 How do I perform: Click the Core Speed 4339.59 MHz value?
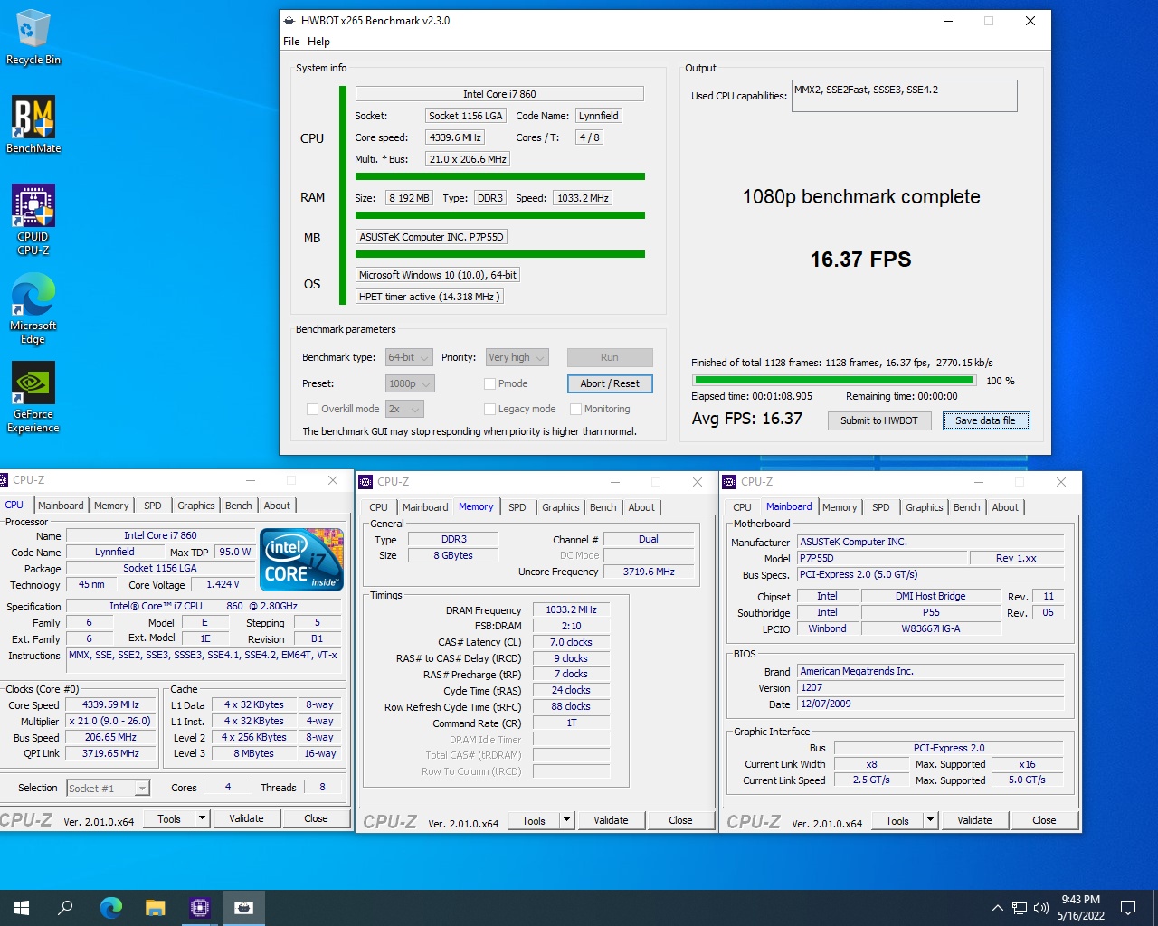(110, 704)
